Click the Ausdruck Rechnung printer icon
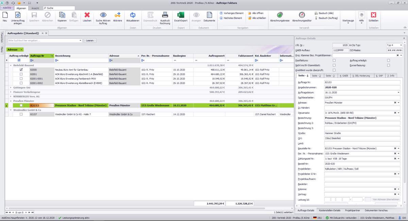408x221 pixels. click(x=165, y=15)
